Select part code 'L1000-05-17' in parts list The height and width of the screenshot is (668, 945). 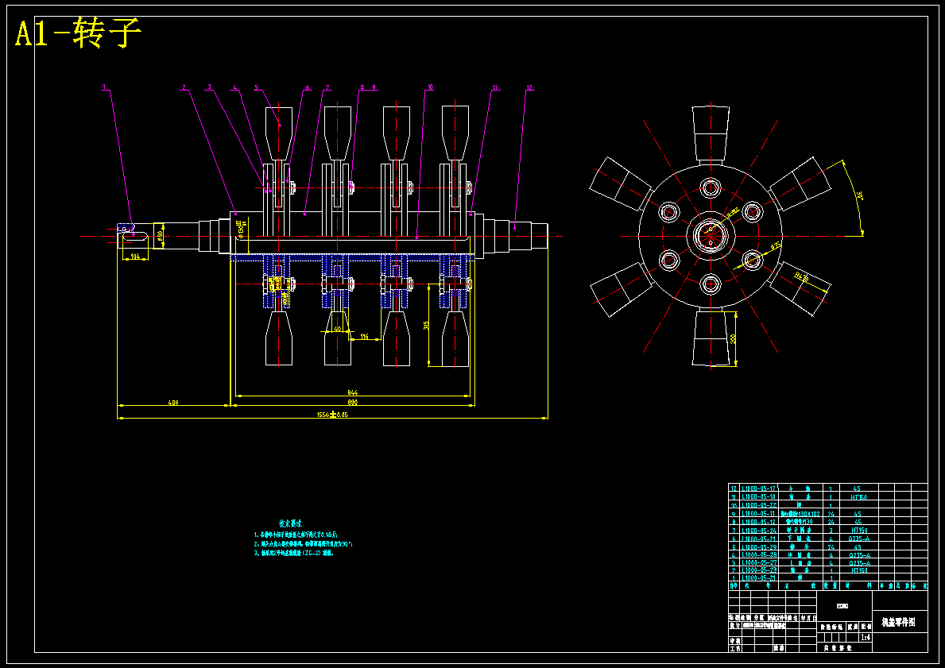759,488
